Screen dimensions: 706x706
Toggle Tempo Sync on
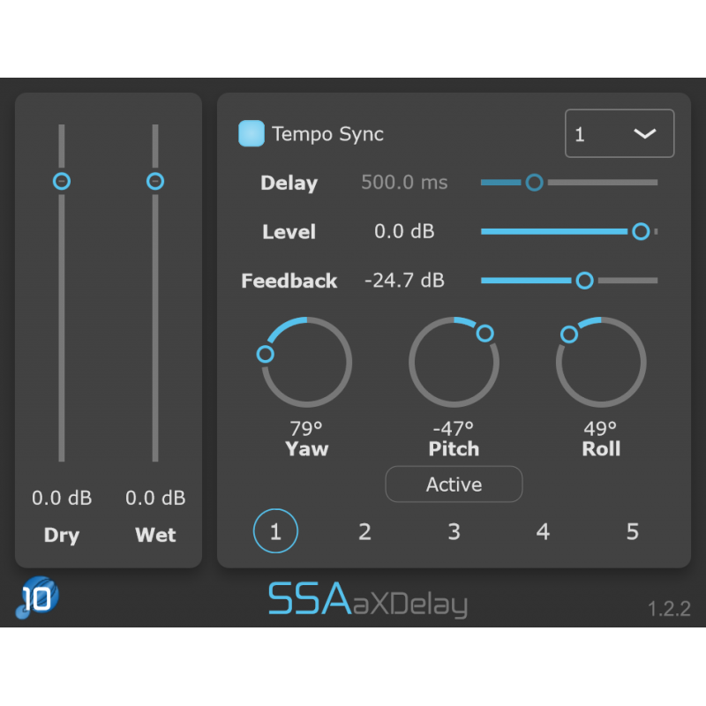pyautogui.click(x=251, y=133)
